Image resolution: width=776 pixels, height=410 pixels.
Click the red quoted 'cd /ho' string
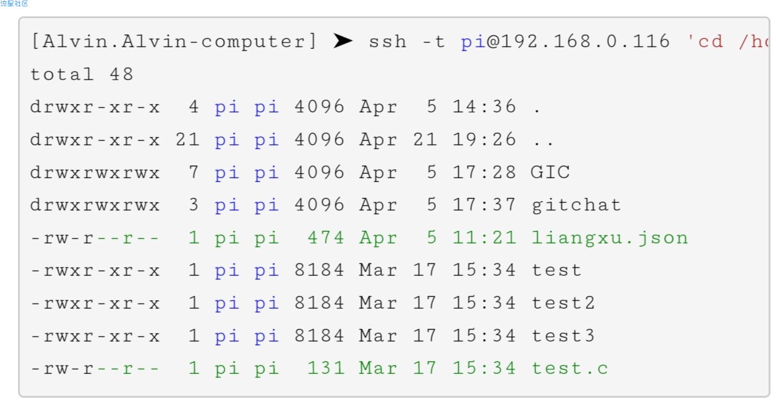pos(726,42)
